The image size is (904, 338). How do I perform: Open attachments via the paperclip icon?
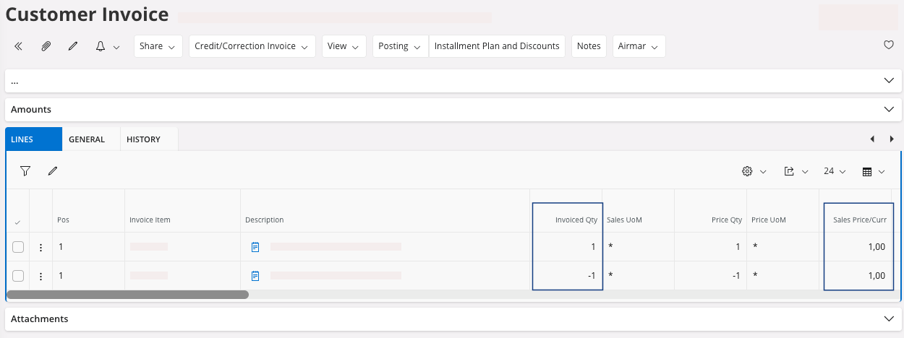(46, 46)
